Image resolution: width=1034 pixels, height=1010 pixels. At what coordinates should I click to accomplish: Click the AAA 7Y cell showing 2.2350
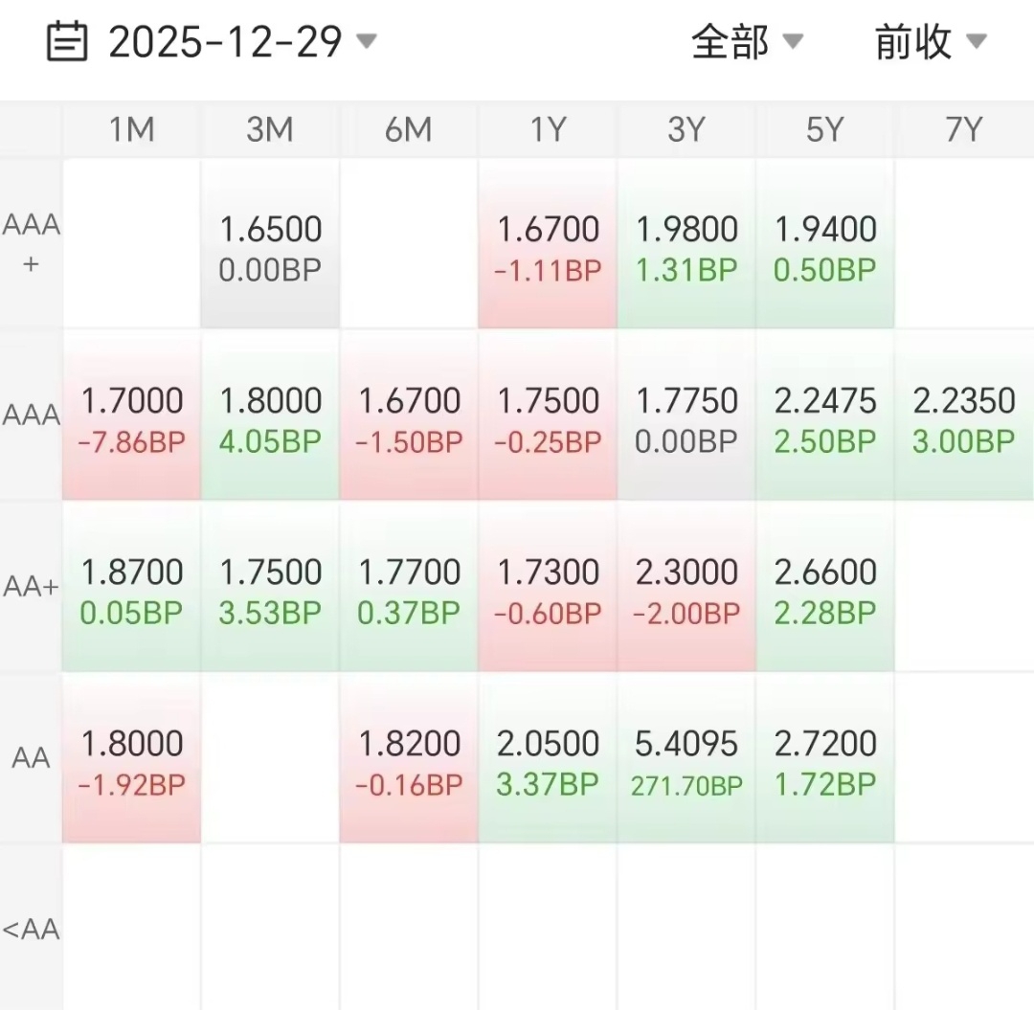(x=964, y=416)
